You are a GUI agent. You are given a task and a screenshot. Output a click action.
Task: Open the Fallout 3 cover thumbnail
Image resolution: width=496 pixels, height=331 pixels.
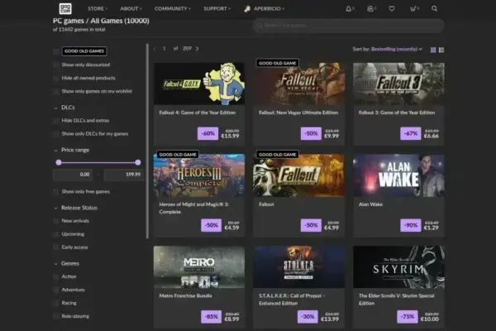point(398,84)
